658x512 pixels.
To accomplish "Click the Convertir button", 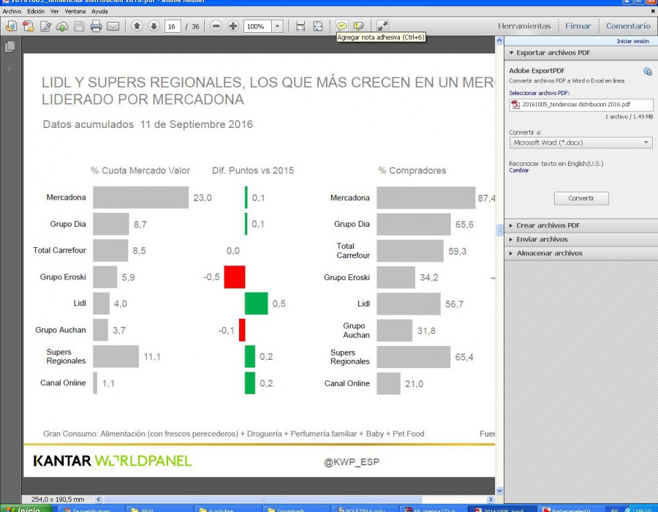I will tap(581, 198).
